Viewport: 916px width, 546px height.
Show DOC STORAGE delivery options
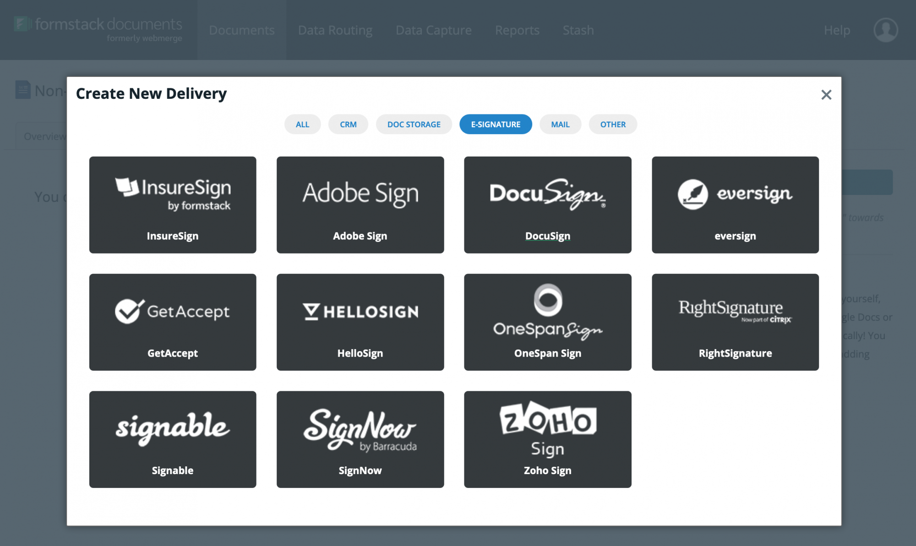(x=414, y=124)
